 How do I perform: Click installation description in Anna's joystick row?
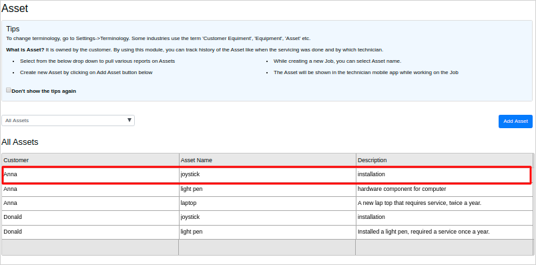click(371, 174)
